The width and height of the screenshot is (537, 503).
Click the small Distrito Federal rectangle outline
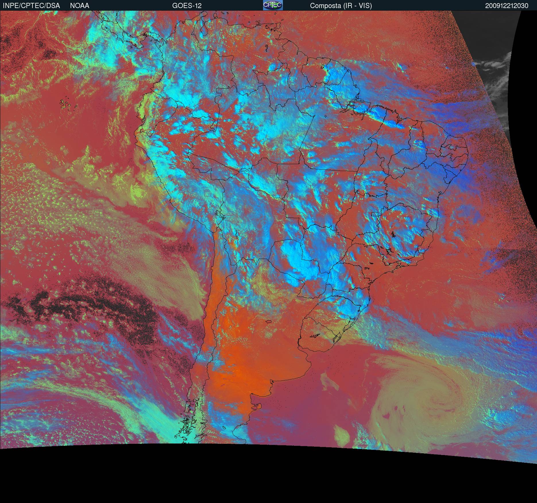click(x=375, y=214)
